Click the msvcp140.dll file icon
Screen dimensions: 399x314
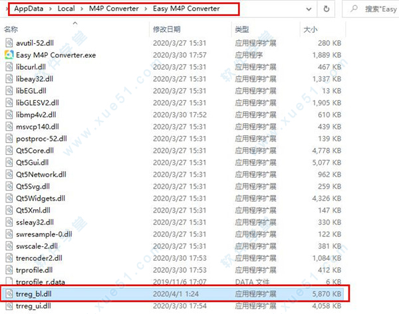tap(9, 126)
